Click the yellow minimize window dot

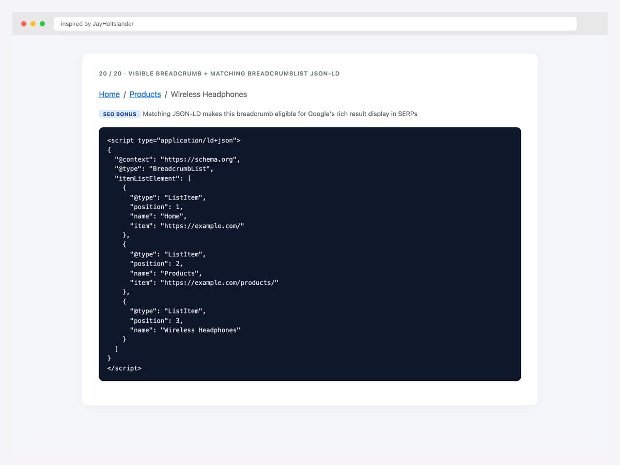click(33, 24)
